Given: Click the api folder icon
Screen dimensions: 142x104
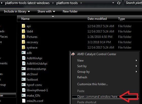Looking at the screenshot, I should 23,26.
